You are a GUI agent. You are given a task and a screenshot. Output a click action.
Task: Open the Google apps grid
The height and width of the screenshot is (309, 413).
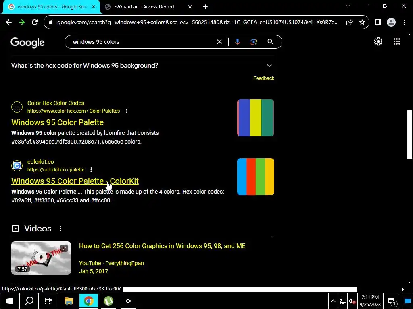click(x=397, y=41)
